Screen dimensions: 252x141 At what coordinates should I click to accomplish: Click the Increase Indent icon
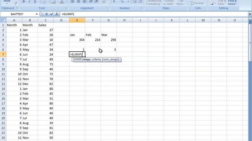pyautogui.click(x=96, y=2)
